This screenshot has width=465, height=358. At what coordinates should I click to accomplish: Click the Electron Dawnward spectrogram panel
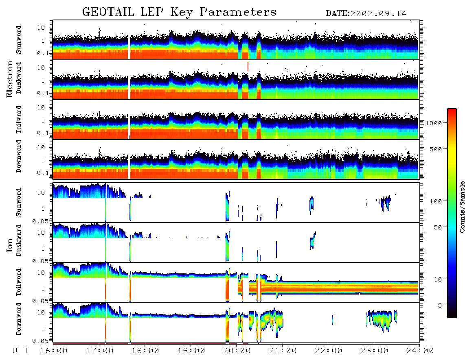[236, 159]
